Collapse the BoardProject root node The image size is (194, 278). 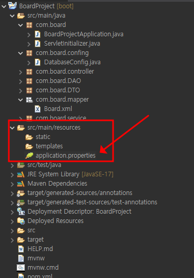tap(4, 7)
